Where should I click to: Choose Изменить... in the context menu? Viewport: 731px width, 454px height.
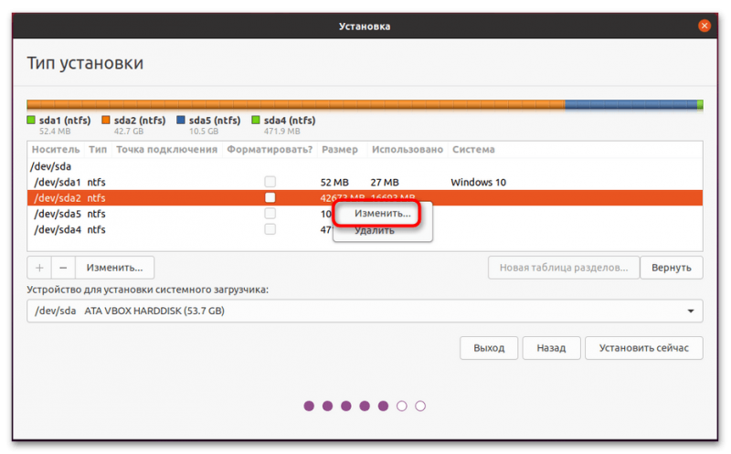point(382,214)
